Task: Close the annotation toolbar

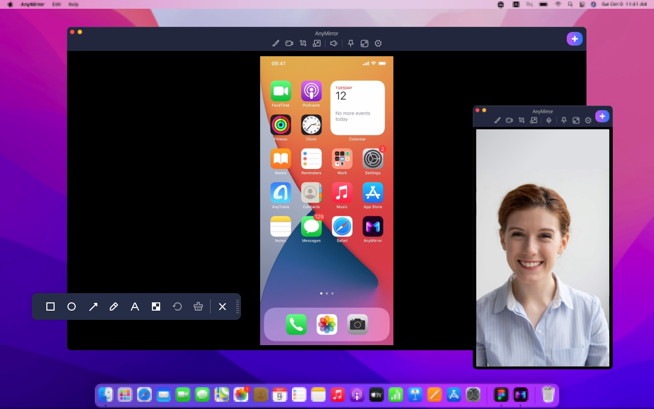Action: [x=222, y=306]
